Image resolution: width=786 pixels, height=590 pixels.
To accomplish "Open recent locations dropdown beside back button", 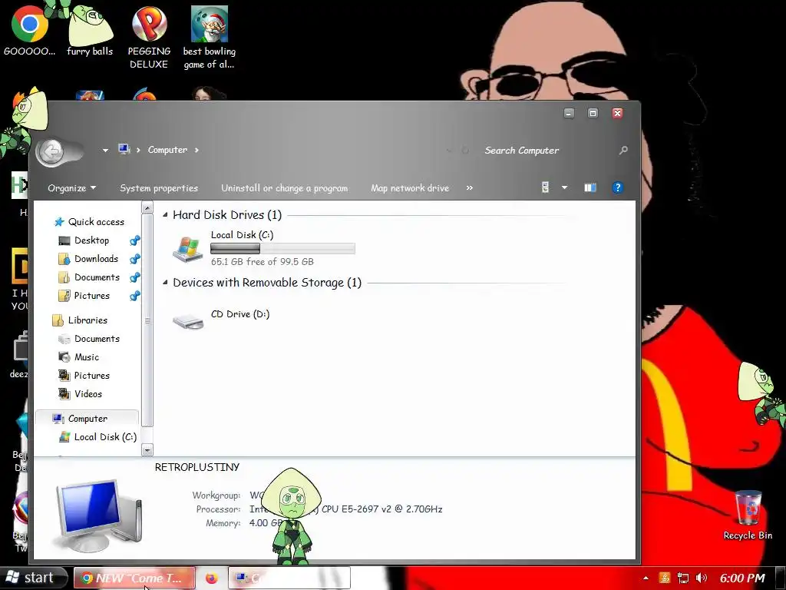I will click(x=105, y=150).
